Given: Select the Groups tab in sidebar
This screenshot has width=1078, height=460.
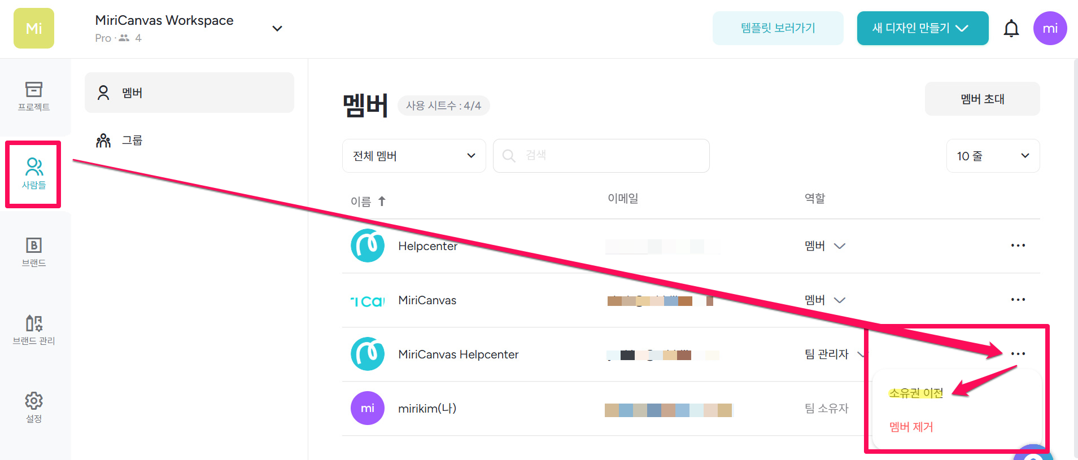Looking at the screenshot, I should [x=132, y=141].
